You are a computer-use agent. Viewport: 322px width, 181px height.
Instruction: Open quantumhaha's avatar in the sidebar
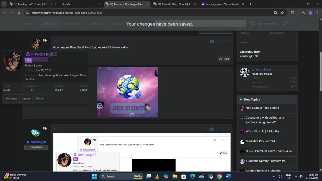[245, 73]
